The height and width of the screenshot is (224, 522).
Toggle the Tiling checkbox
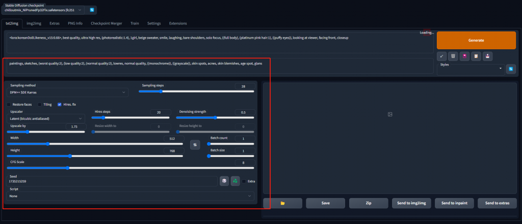tap(40, 104)
